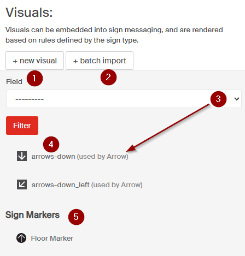The width and height of the screenshot is (245, 256).
Task: Click the Sign Markers heading
Action: tap(32, 215)
